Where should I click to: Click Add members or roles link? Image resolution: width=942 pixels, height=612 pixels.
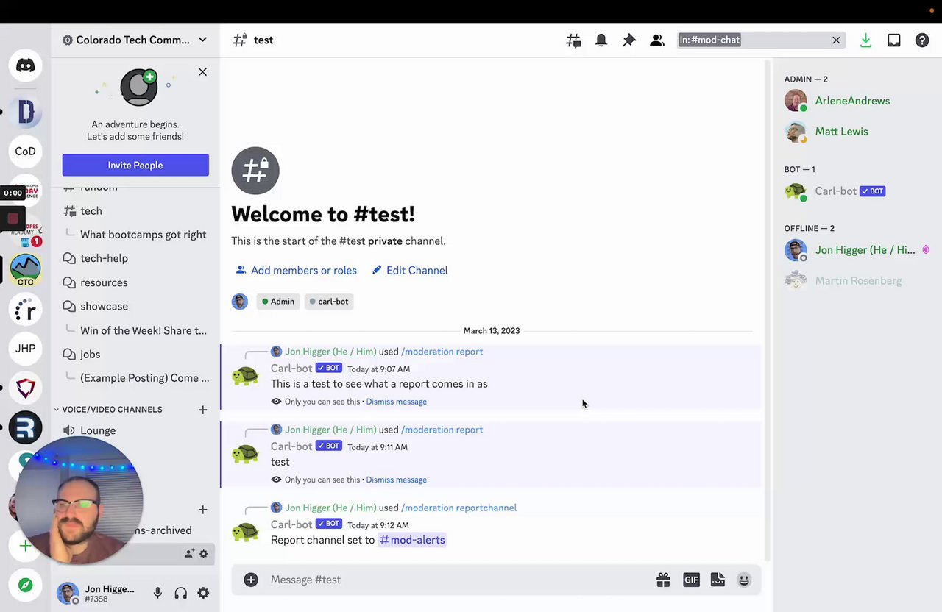(x=296, y=270)
